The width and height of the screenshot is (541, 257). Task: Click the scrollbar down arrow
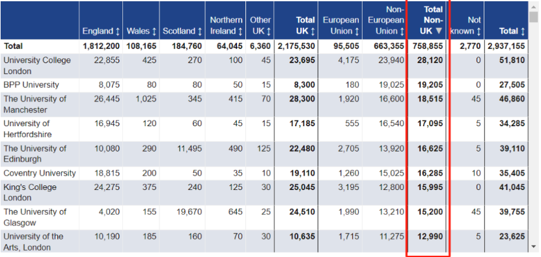pyautogui.click(x=534, y=247)
